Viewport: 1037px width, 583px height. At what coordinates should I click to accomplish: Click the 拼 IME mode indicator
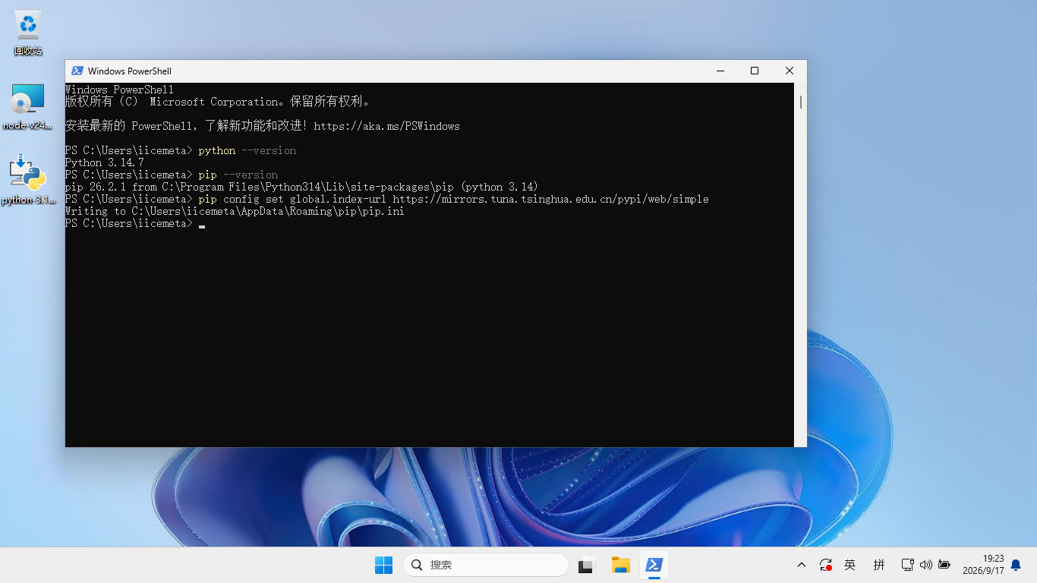coord(879,565)
